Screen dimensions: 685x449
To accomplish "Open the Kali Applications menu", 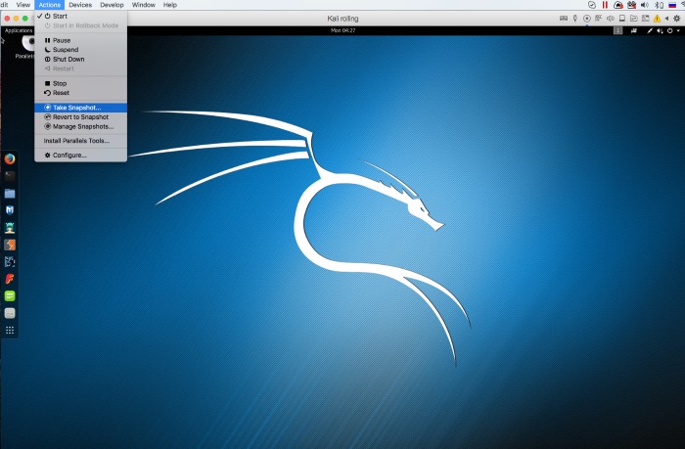I will [19, 30].
